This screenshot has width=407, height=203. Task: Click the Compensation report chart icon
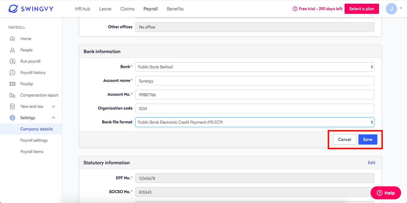click(12, 95)
